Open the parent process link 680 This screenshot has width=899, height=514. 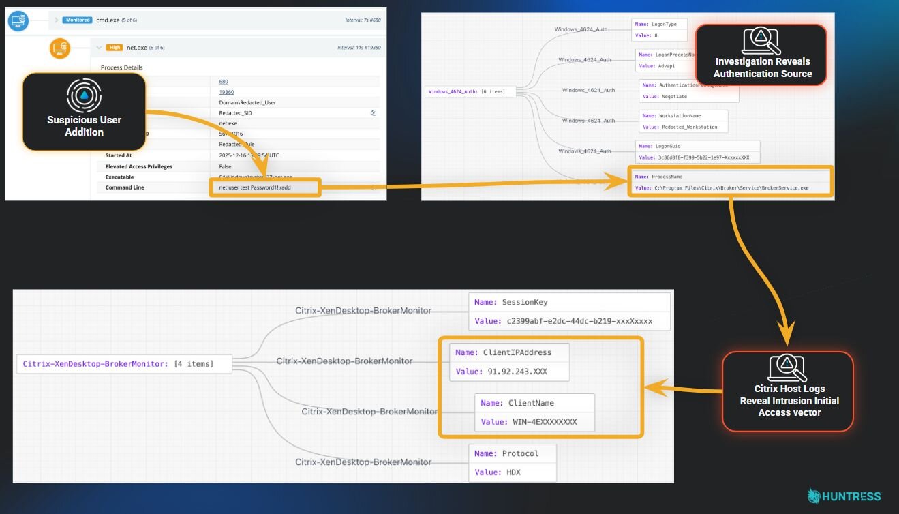(224, 82)
